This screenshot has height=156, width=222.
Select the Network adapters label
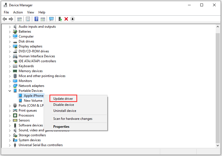[31, 86]
